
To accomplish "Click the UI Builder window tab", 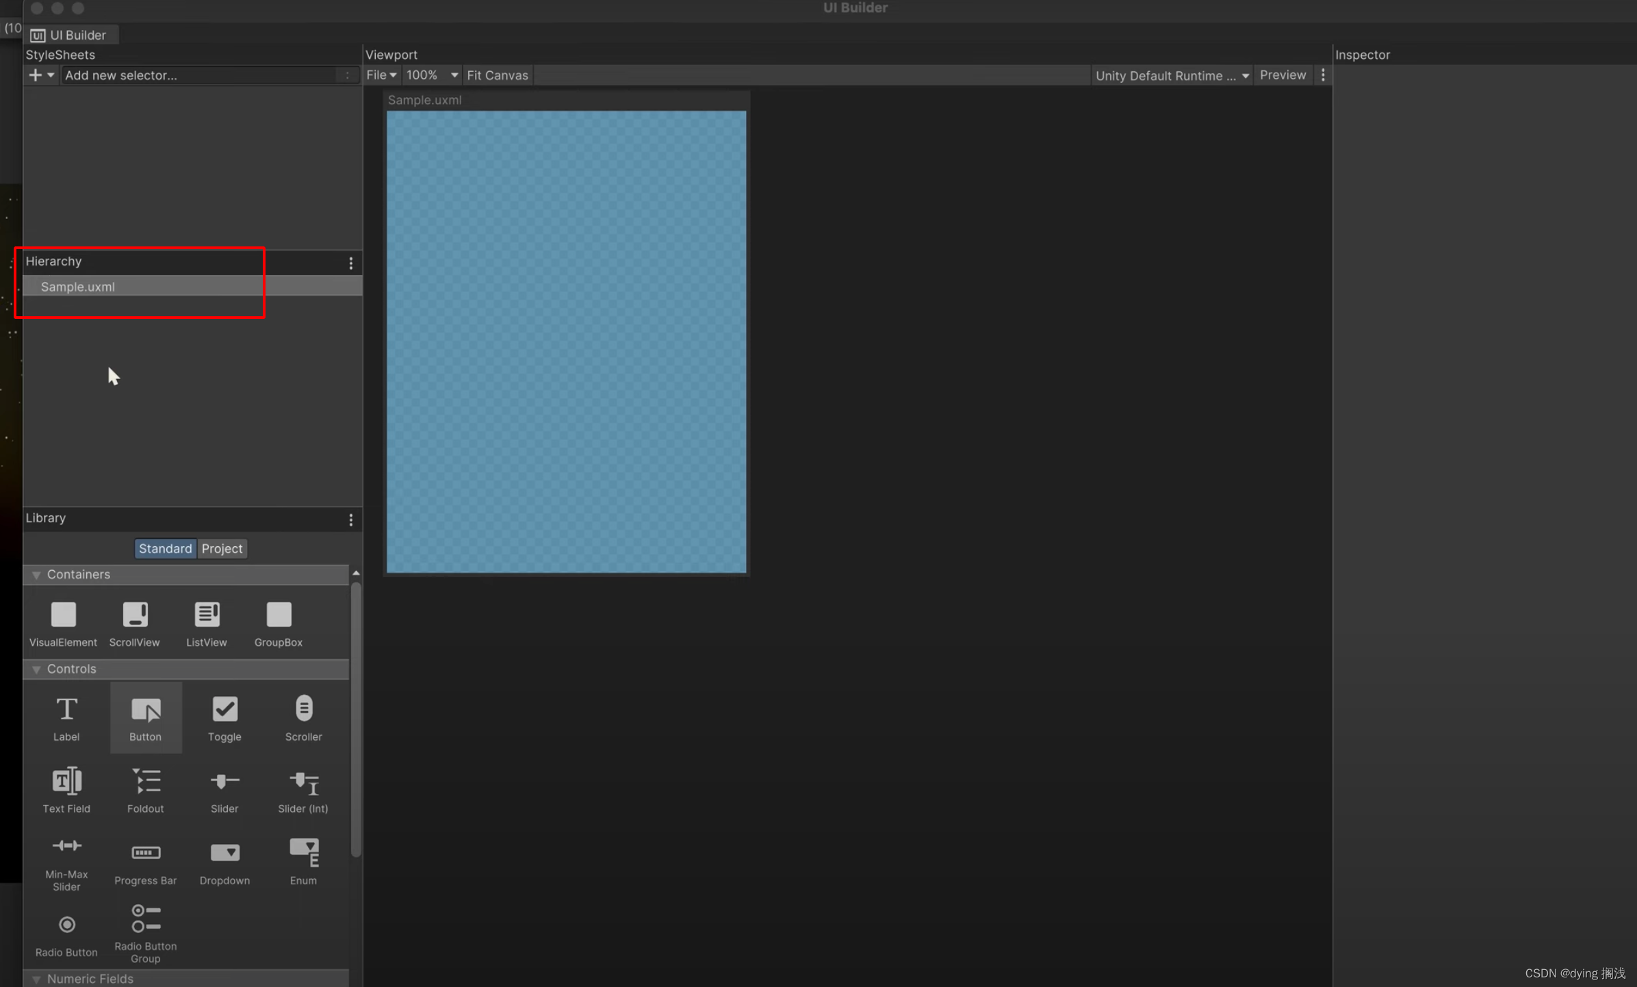I will pyautogui.click(x=71, y=34).
